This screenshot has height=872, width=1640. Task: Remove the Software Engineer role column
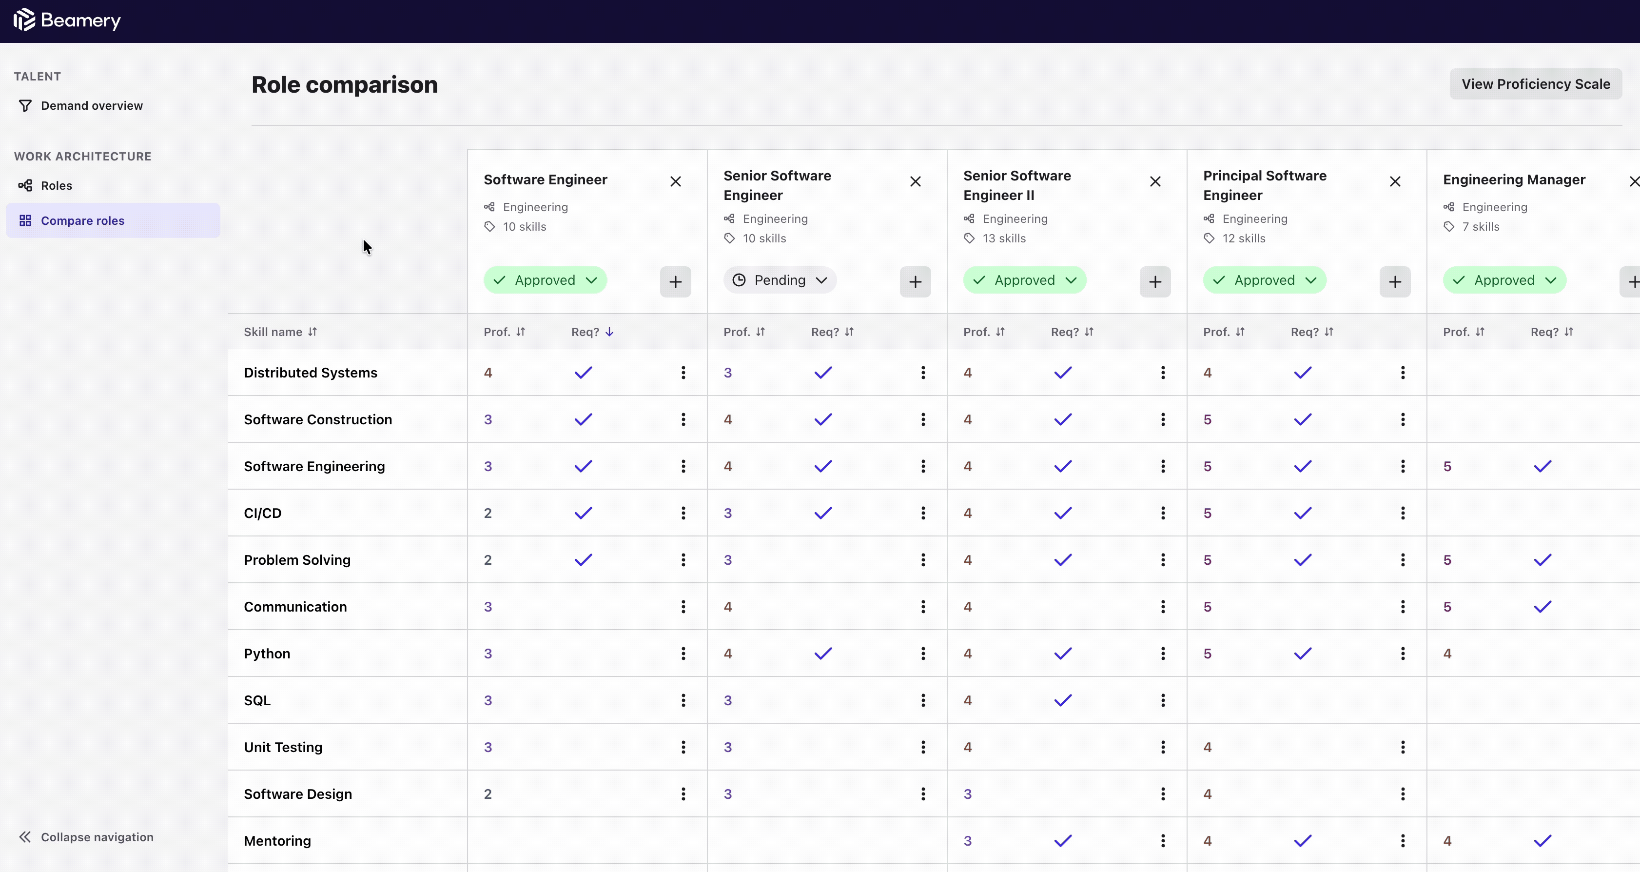[x=676, y=181]
